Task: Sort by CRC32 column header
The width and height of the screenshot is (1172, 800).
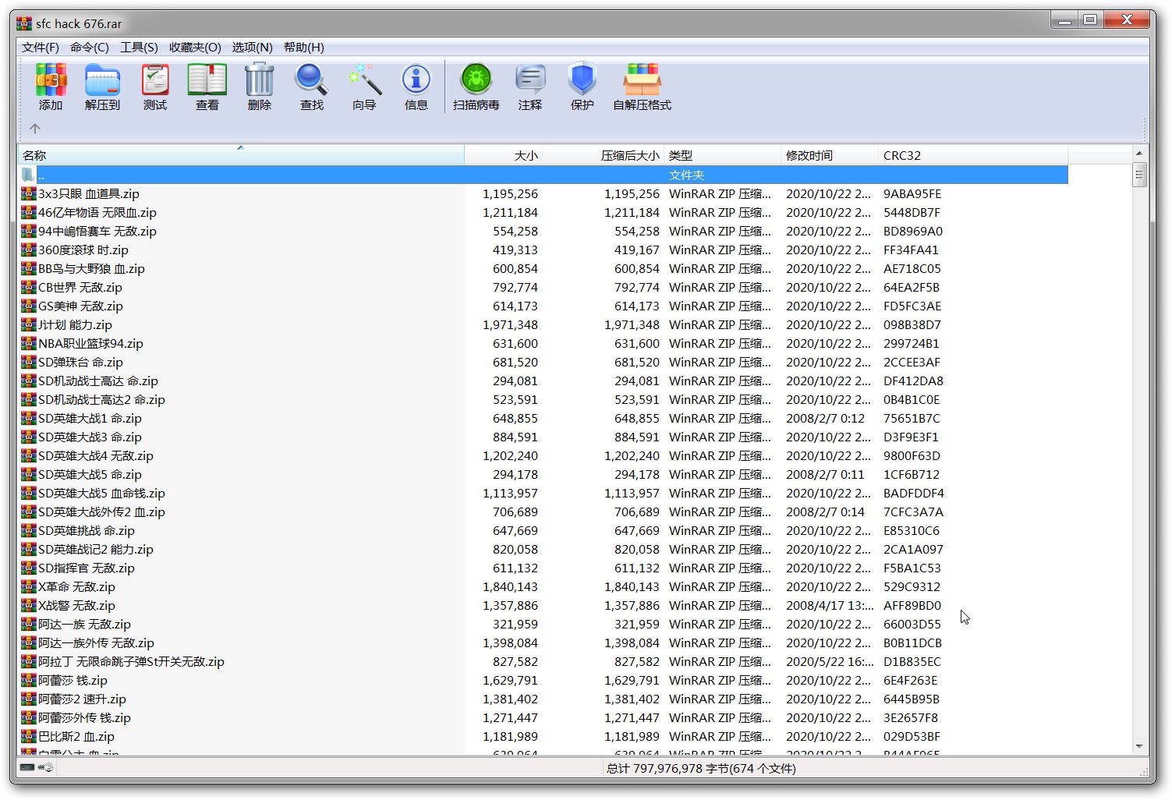Action: pyautogui.click(x=973, y=155)
